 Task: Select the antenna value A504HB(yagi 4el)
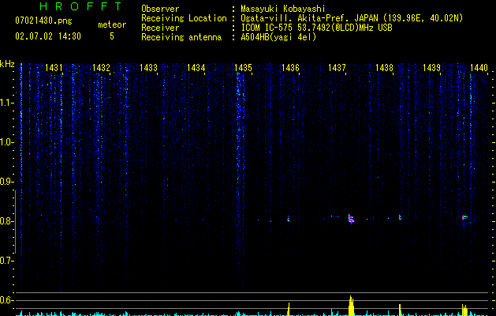[278, 37]
